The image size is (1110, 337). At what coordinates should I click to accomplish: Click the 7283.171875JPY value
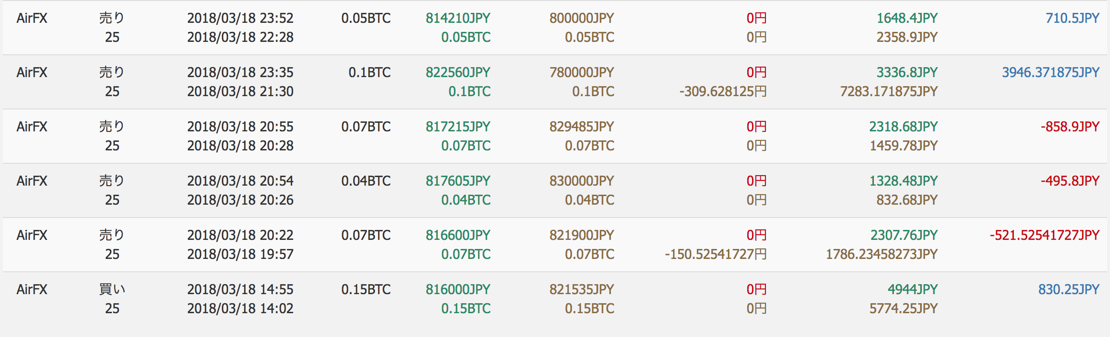click(889, 91)
